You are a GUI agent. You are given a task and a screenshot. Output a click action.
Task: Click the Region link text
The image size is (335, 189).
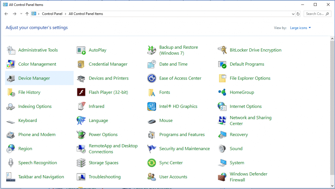(25, 149)
